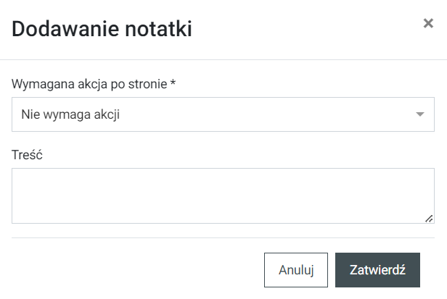Image resolution: width=447 pixels, height=299 pixels.
Task: Select the Nie wymaga akcji value text
Action: 70,114
